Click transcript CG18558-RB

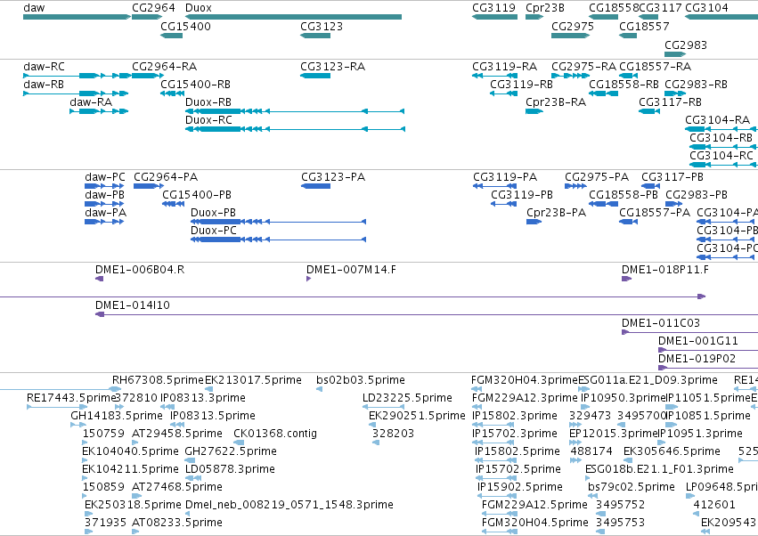coord(603,93)
